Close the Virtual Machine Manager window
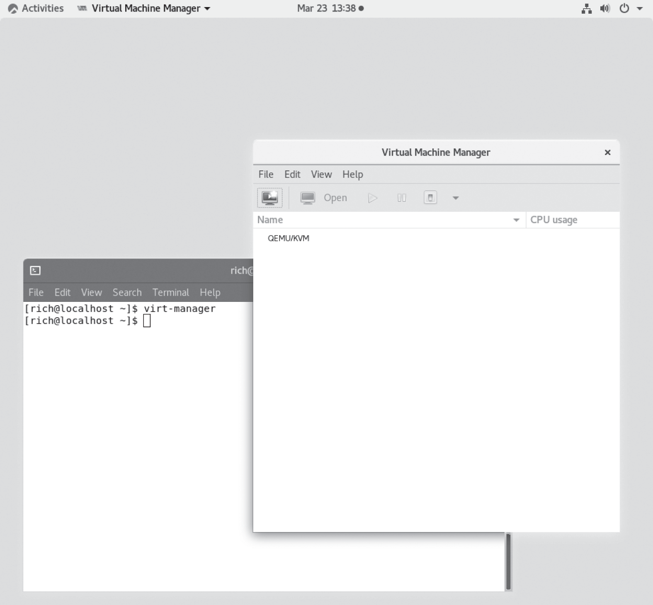Image resolution: width=653 pixels, height=605 pixels. click(607, 153)
